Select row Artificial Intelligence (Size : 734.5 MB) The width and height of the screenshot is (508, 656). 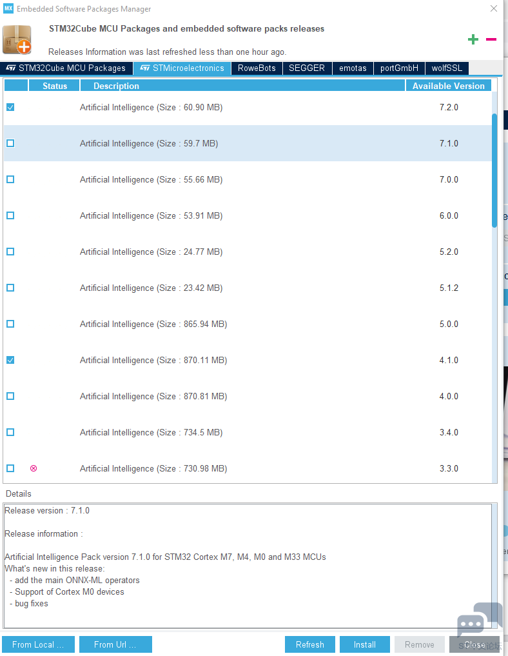248,432
